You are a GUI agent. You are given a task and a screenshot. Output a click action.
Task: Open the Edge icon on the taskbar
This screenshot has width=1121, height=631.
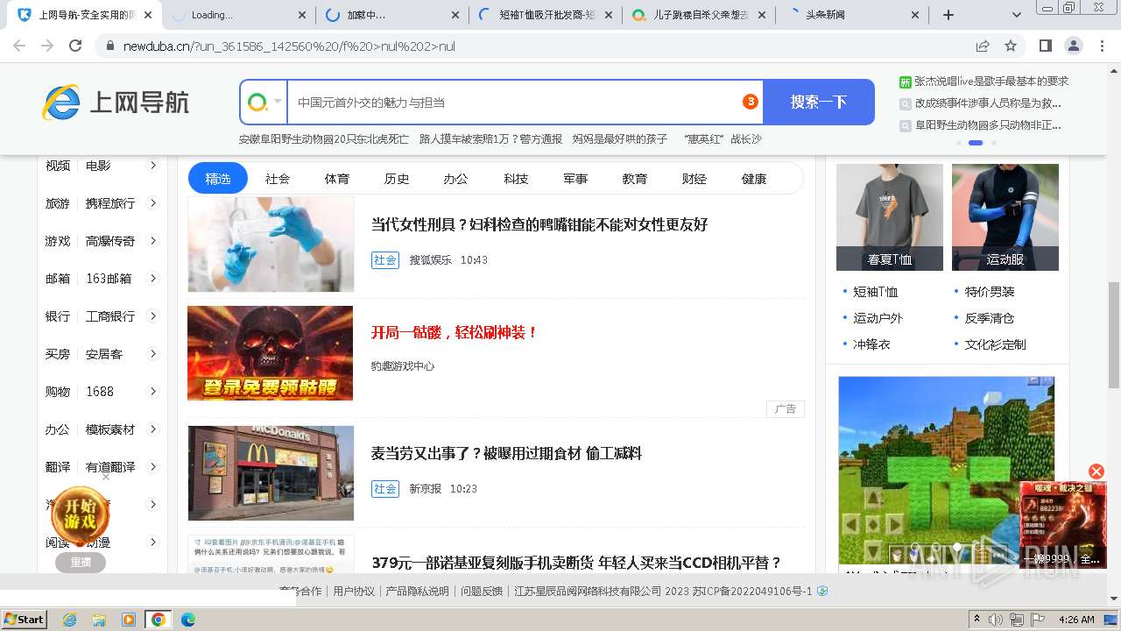point(187,620)
